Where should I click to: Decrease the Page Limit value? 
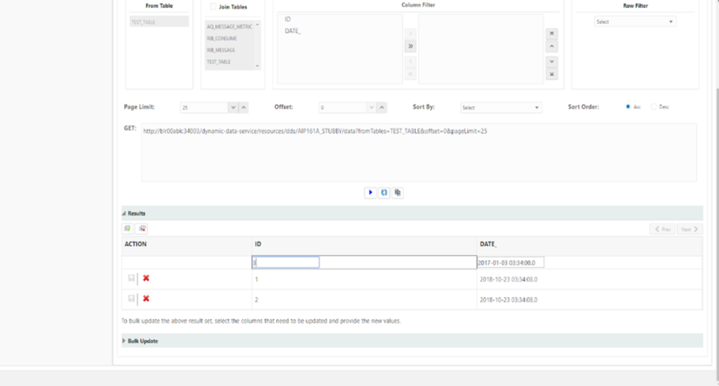(x=233, y=107)
